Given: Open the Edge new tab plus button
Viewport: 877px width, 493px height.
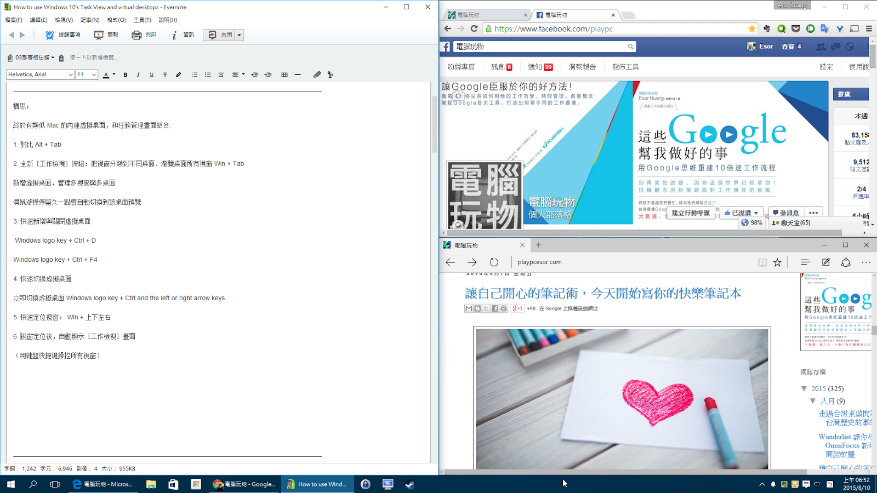Looking at the screenshot, I should click(538, 245).
